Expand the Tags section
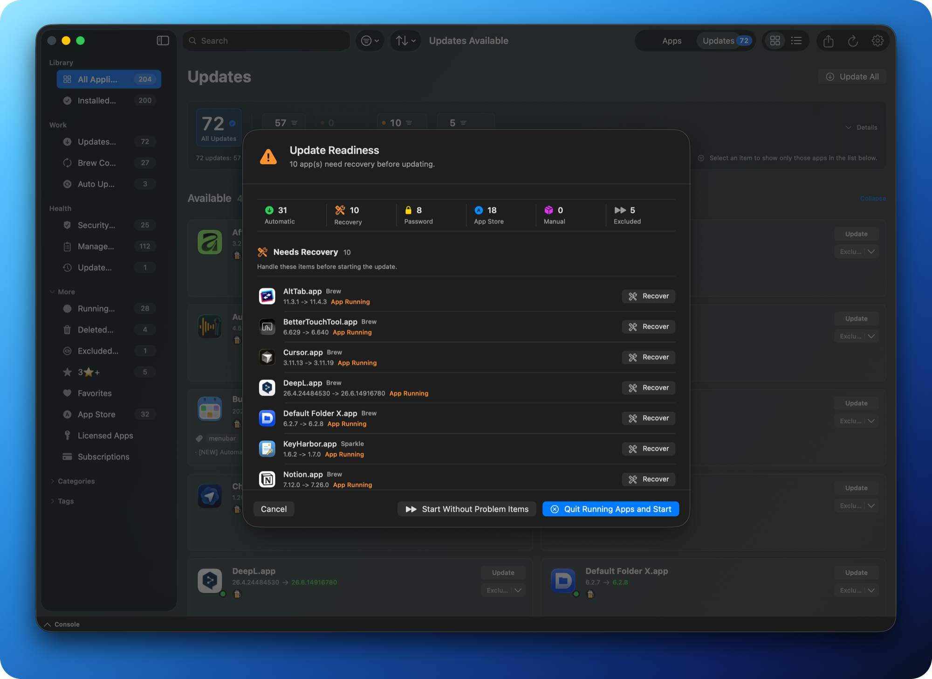 (x=52, y=501)
